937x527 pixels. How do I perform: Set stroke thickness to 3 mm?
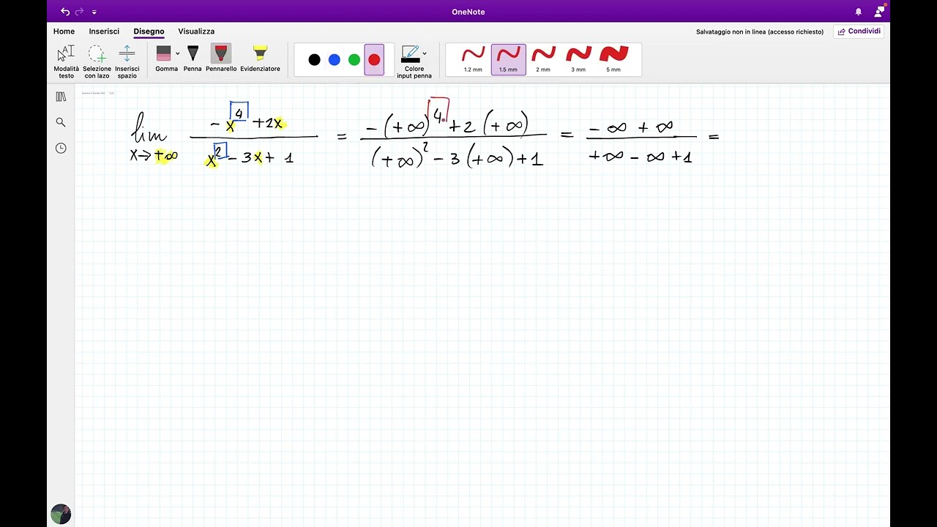click(x=578, y=59)
